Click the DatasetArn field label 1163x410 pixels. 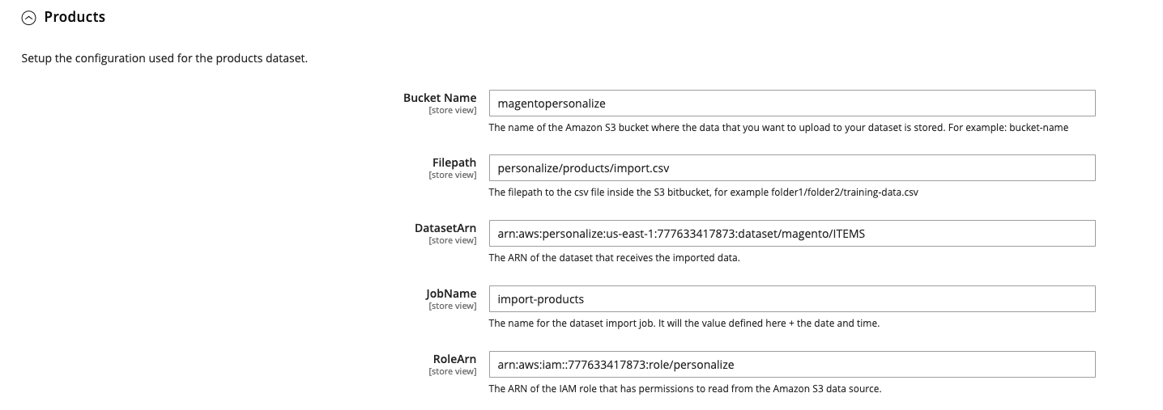(x=445, y=228)
